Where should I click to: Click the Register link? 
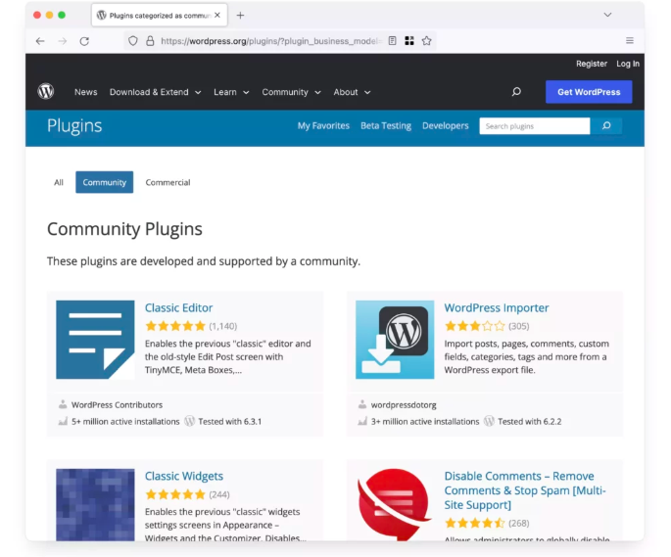pyautogui.click(x=592, y=64)
